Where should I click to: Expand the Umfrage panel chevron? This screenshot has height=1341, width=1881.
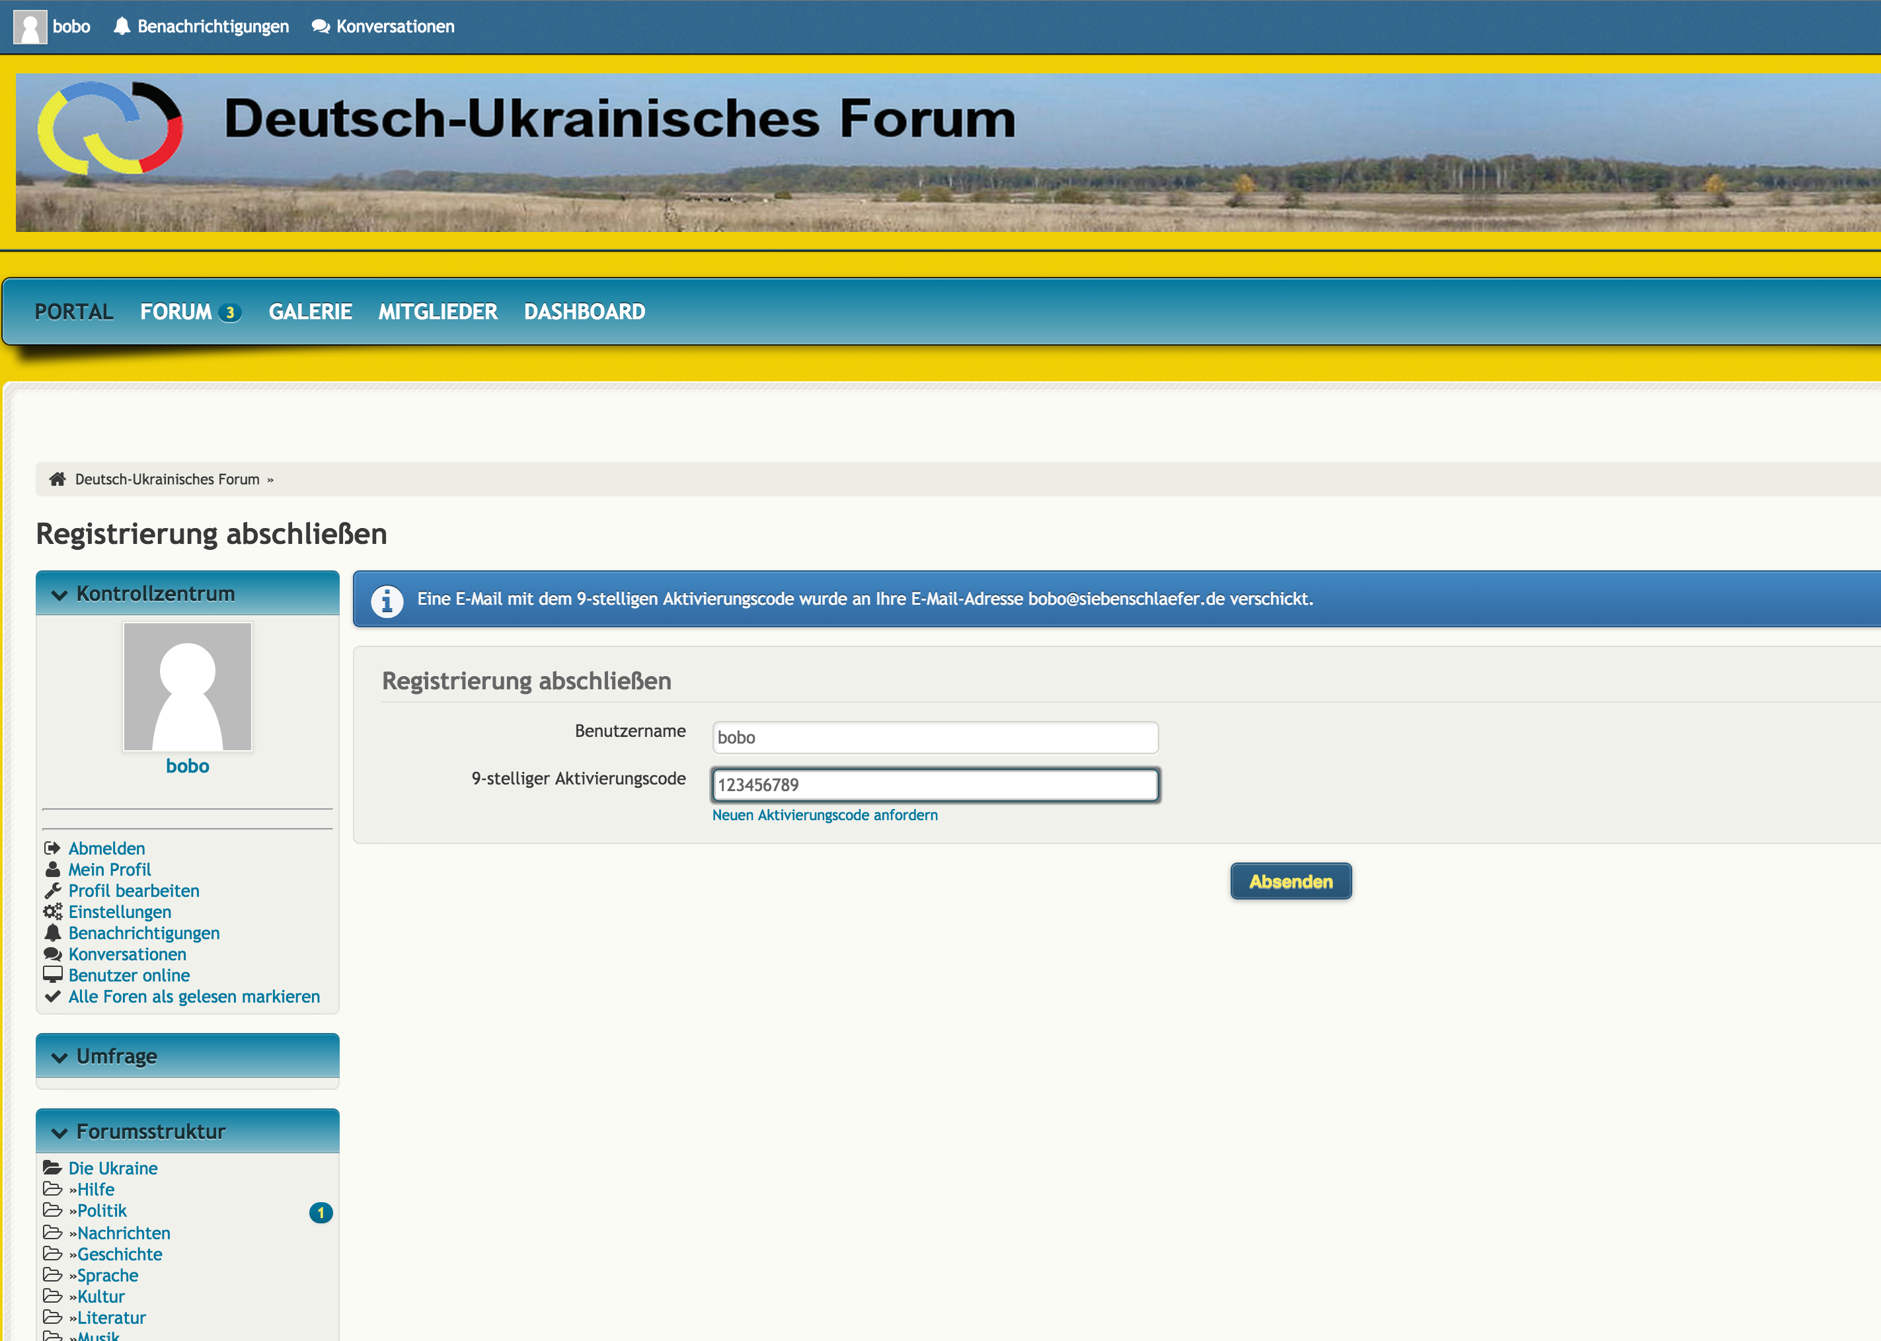point(59,1057)
